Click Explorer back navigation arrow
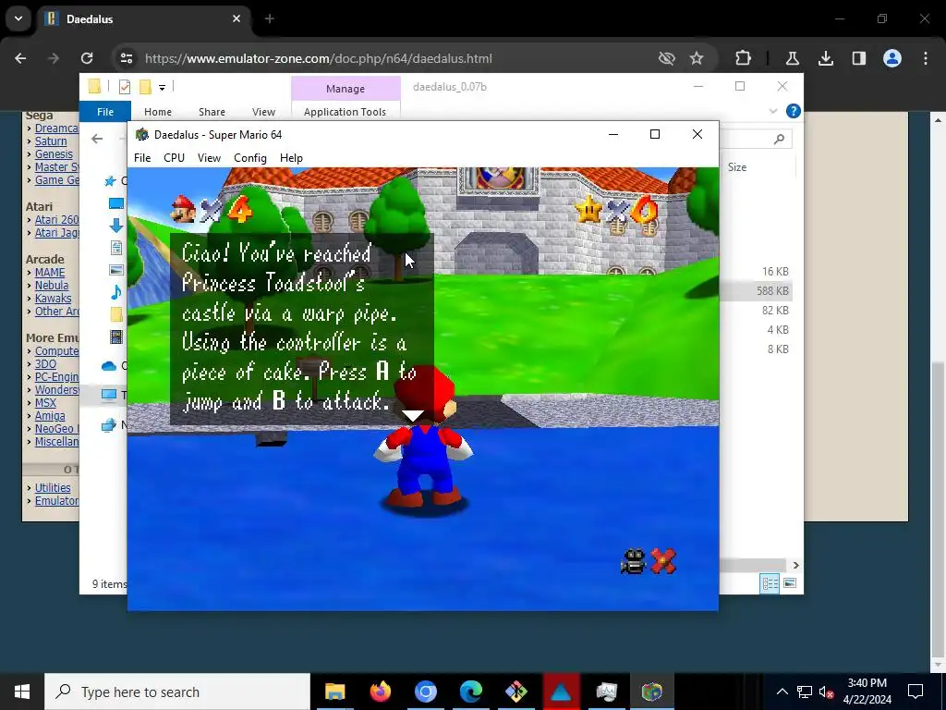 coord(97,139)
